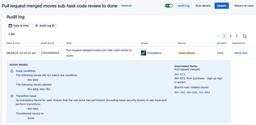The width and height of the screenshot is (256, 125).
Task: Click the list icon in Audit log ID filter
Action: click(36, 26)
